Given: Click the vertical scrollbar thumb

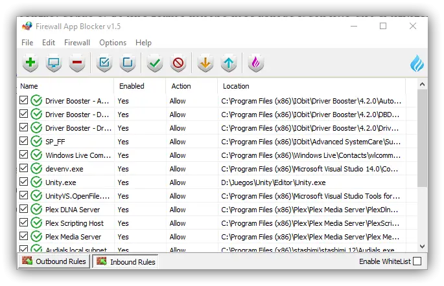Looking at the screenshot, I should [x=422, y=138].
